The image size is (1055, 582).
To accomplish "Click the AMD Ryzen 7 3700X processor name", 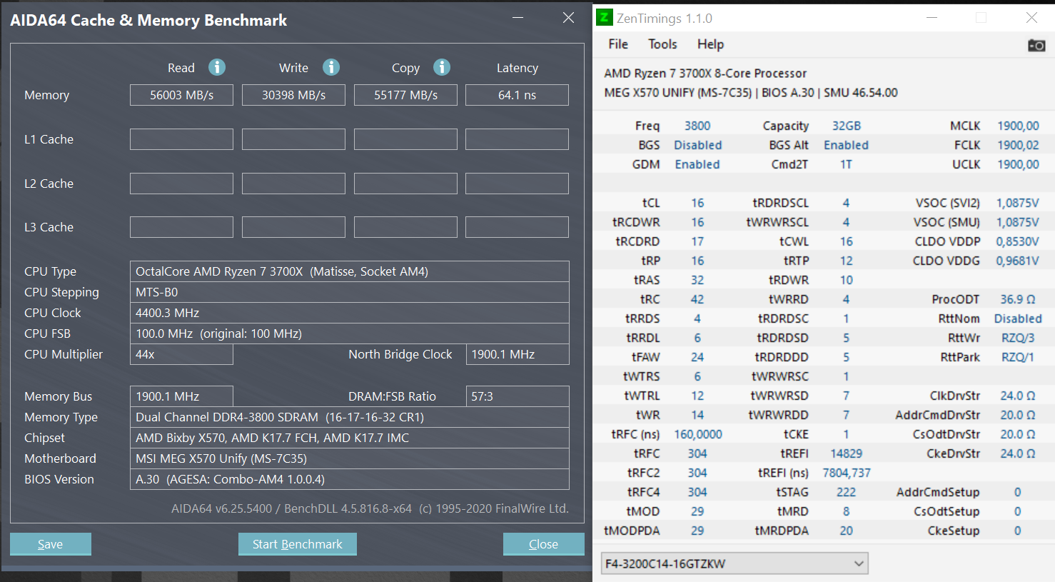I will [x=705, y=73].
